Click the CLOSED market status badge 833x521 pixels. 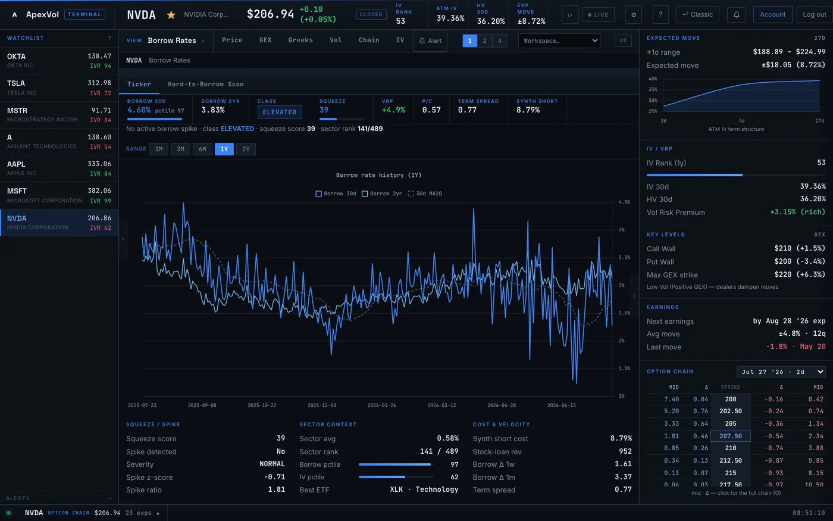tap(371, 14)
